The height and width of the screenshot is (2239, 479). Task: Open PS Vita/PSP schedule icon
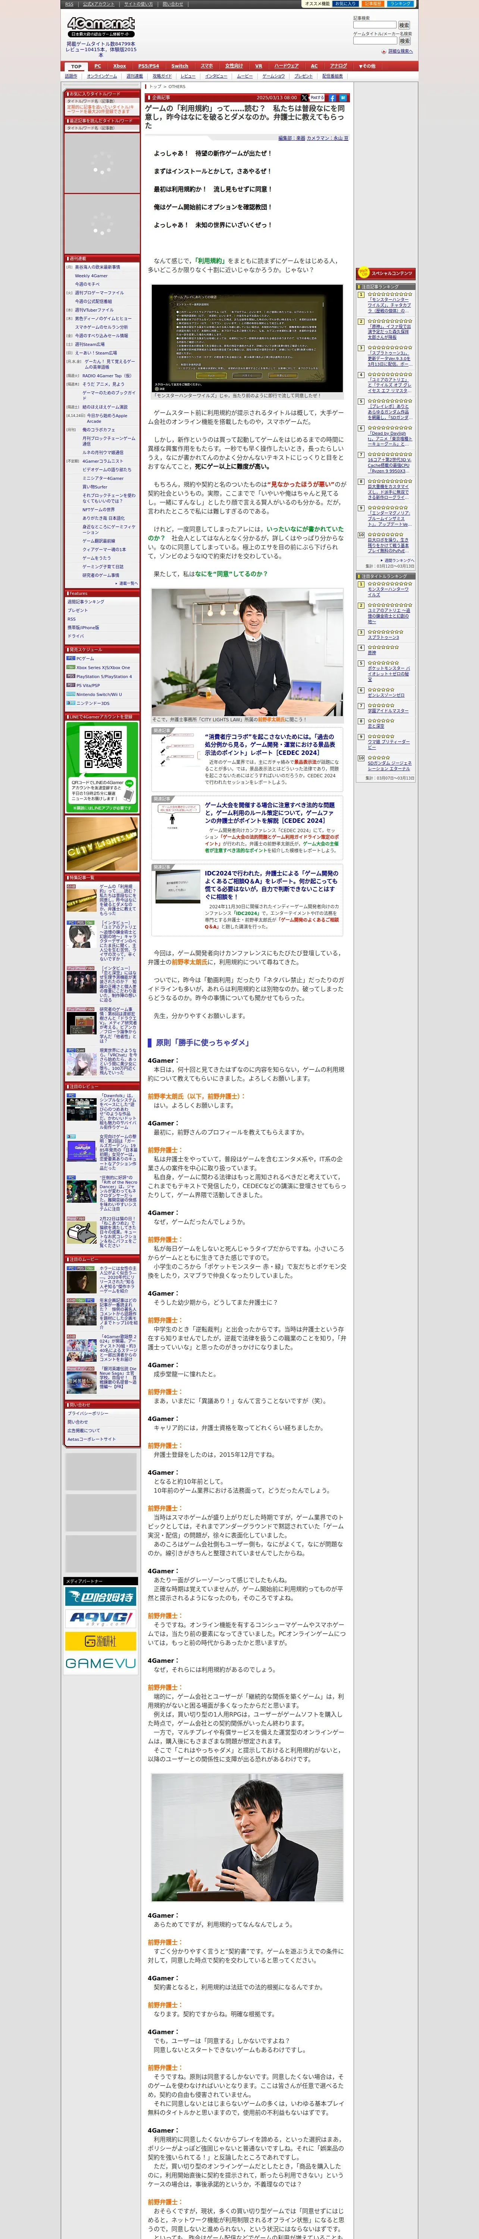click(x=71, y=685)
